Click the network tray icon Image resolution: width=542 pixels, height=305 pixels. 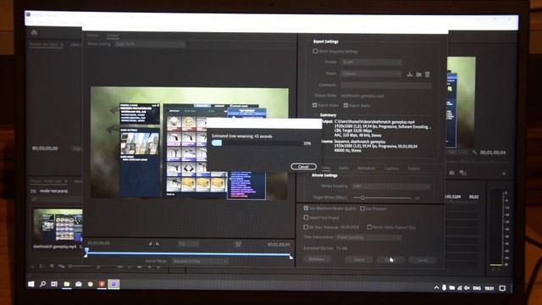(x=459, y=288)
